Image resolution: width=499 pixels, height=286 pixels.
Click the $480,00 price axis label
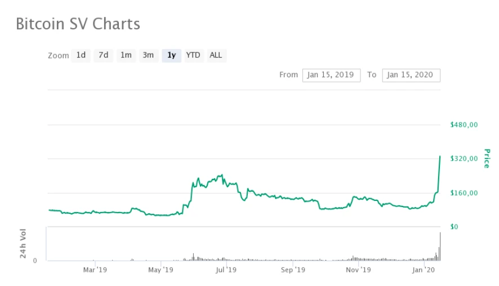pos(464,125)
